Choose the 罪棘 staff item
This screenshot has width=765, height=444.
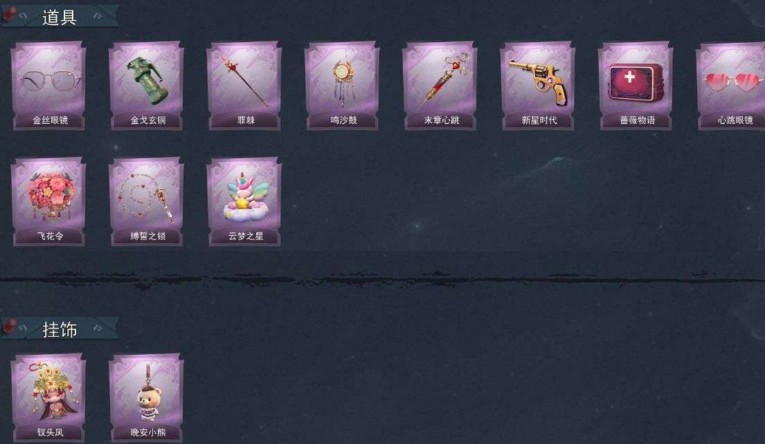[x=244, y=86]
